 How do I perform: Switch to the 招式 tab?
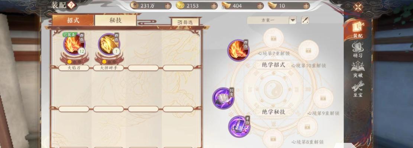coord(73,20)
